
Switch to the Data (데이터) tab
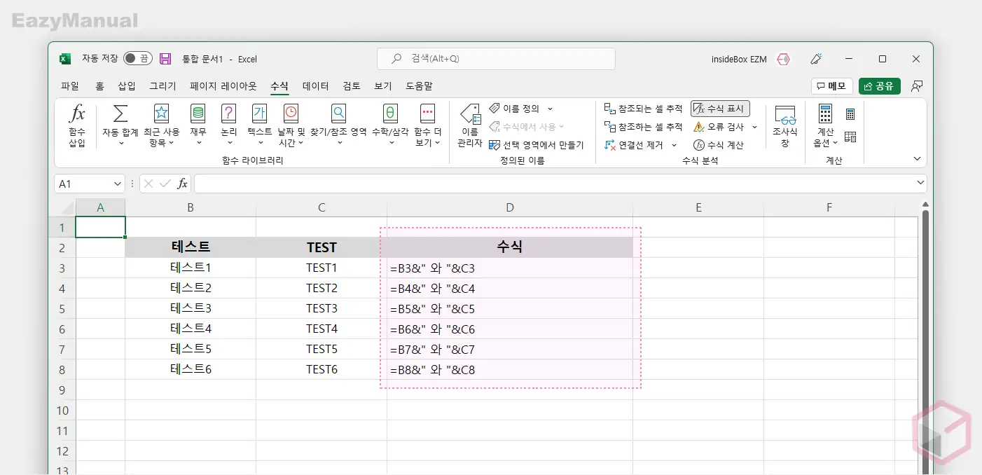[x=315, y=86]
